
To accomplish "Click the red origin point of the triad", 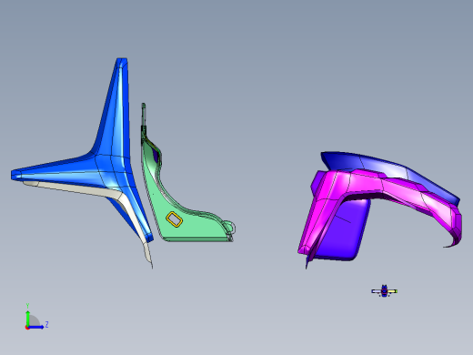I will [27, 328].
